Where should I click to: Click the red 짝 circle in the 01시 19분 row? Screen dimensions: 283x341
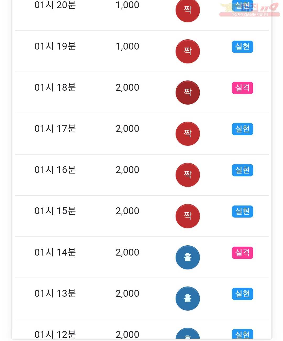(x=188, y=51)
